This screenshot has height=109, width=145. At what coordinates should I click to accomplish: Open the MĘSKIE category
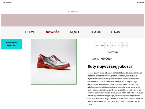click(x=75, y=32)
